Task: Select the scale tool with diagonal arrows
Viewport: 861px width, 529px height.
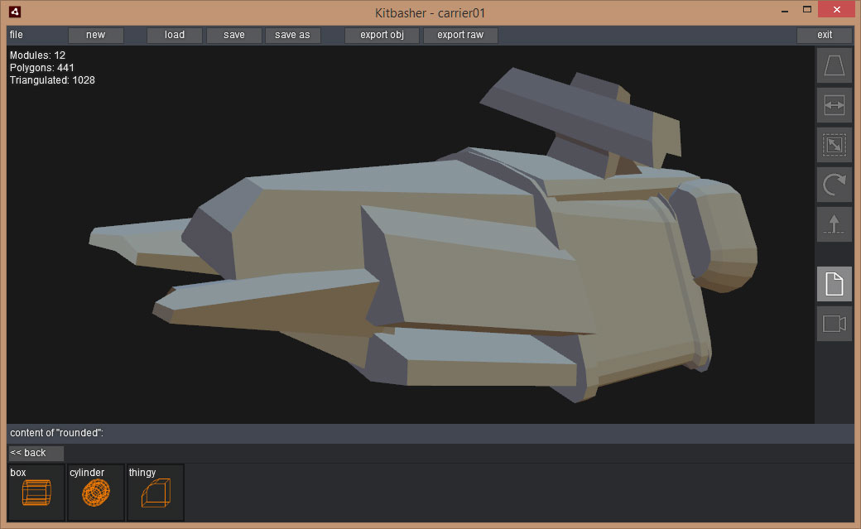Action: pyautogui.click(x=834, y=145)
